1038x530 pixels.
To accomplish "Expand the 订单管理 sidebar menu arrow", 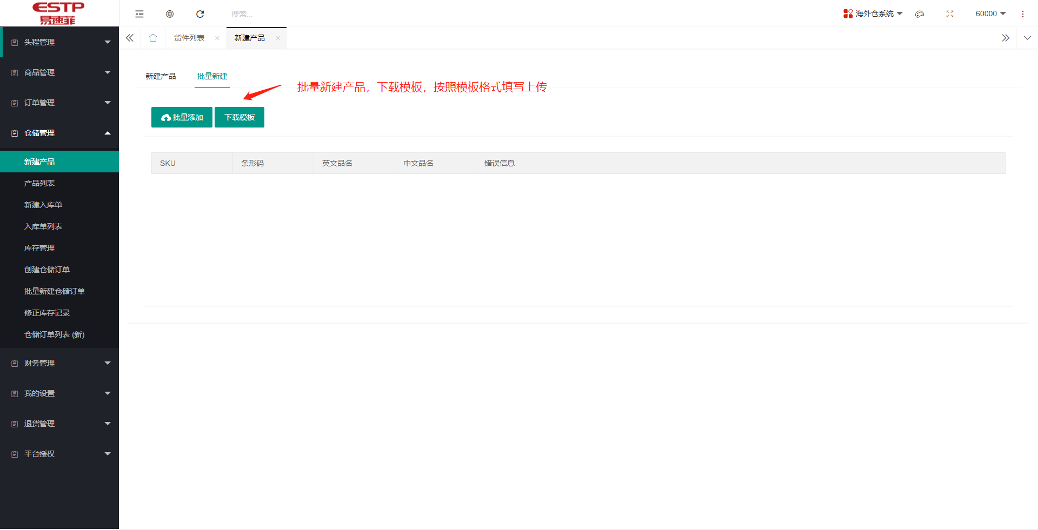I will click(x=108, y=103).
